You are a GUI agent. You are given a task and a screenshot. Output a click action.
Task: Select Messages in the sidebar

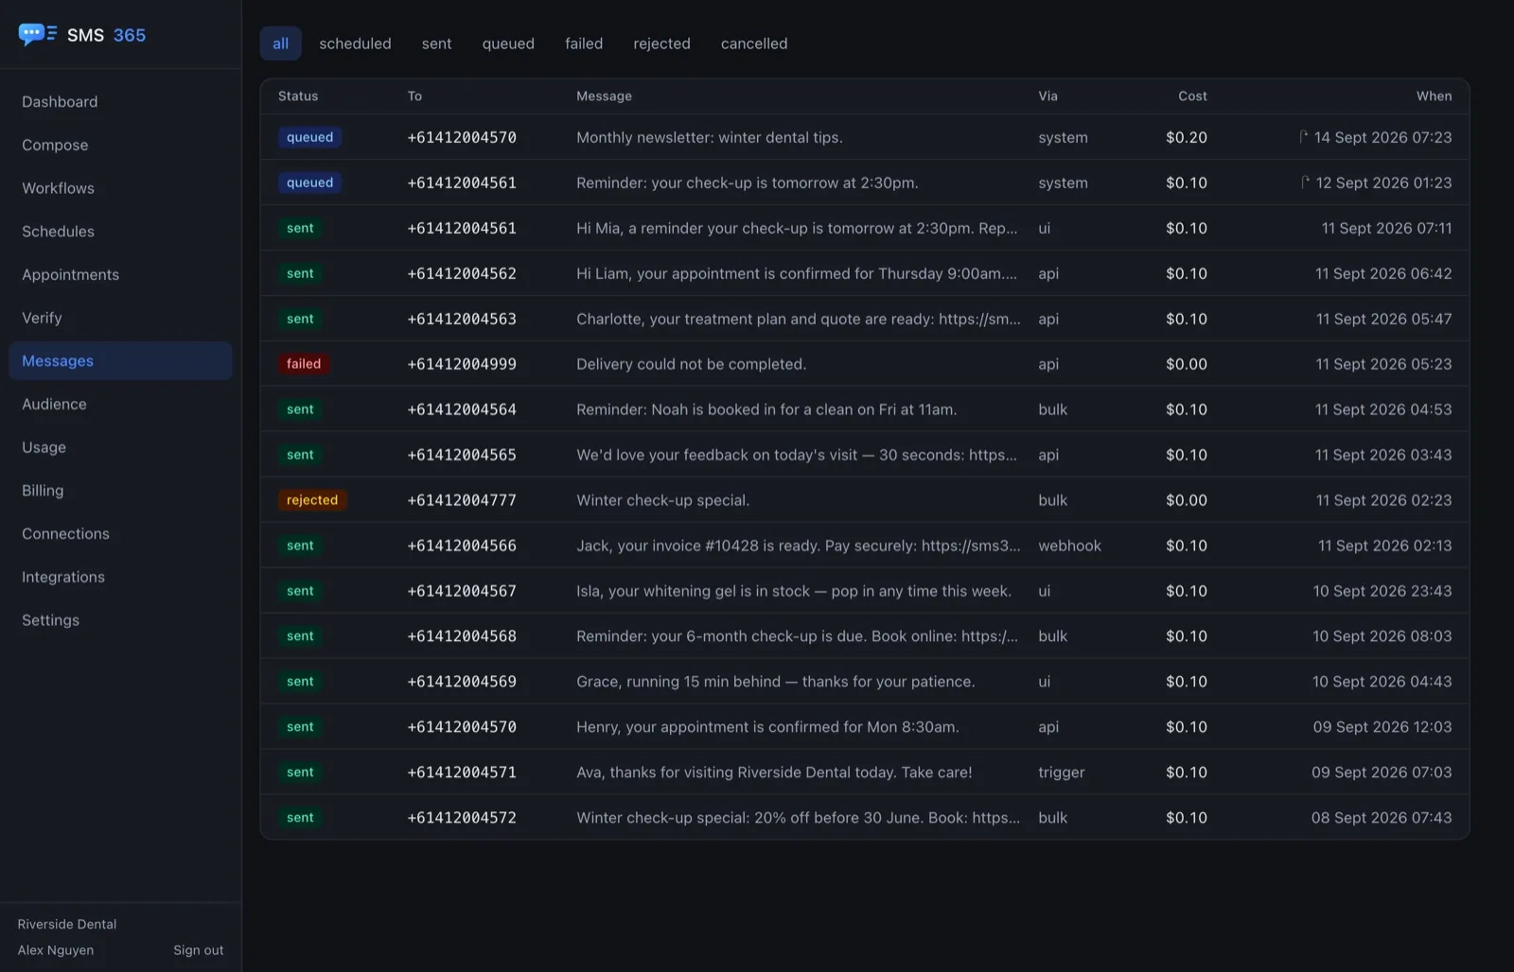[x=120, y=361]
